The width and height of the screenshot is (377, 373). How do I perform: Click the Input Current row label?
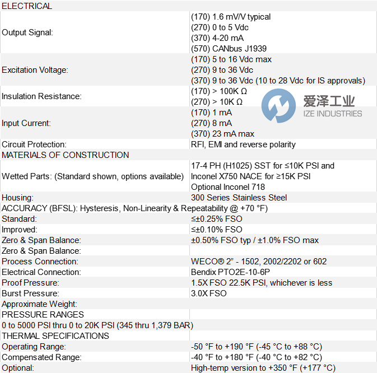click(x=26, y=123)
